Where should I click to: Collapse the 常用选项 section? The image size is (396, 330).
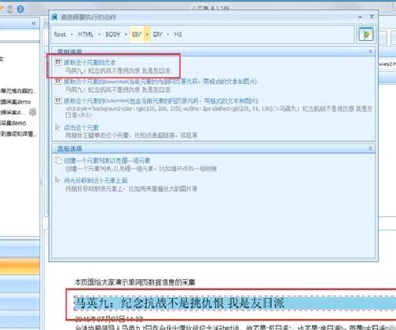(x=370, y=52)
